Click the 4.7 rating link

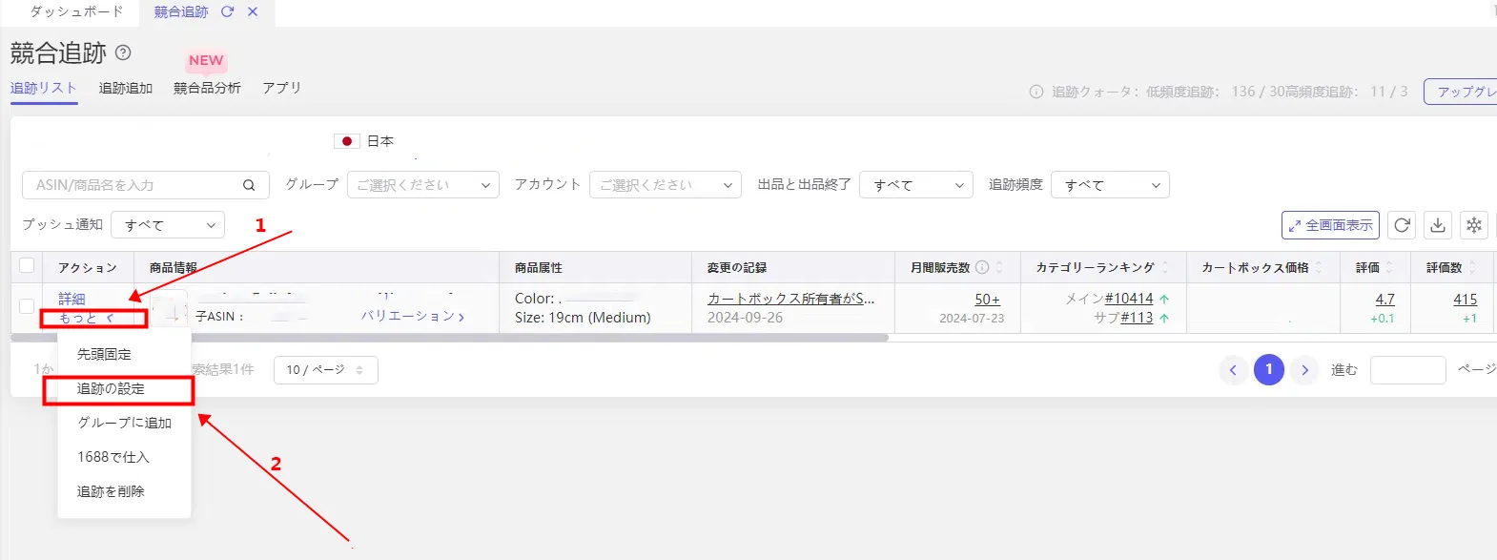1384,300
